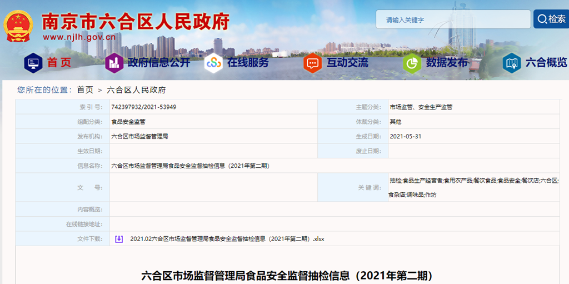Click the 互动交流 chat bubble icon
The width and height of the screenshot is (569, 284).
312,63
